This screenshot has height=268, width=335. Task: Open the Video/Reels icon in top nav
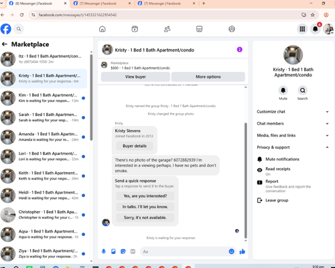[135, 29]
